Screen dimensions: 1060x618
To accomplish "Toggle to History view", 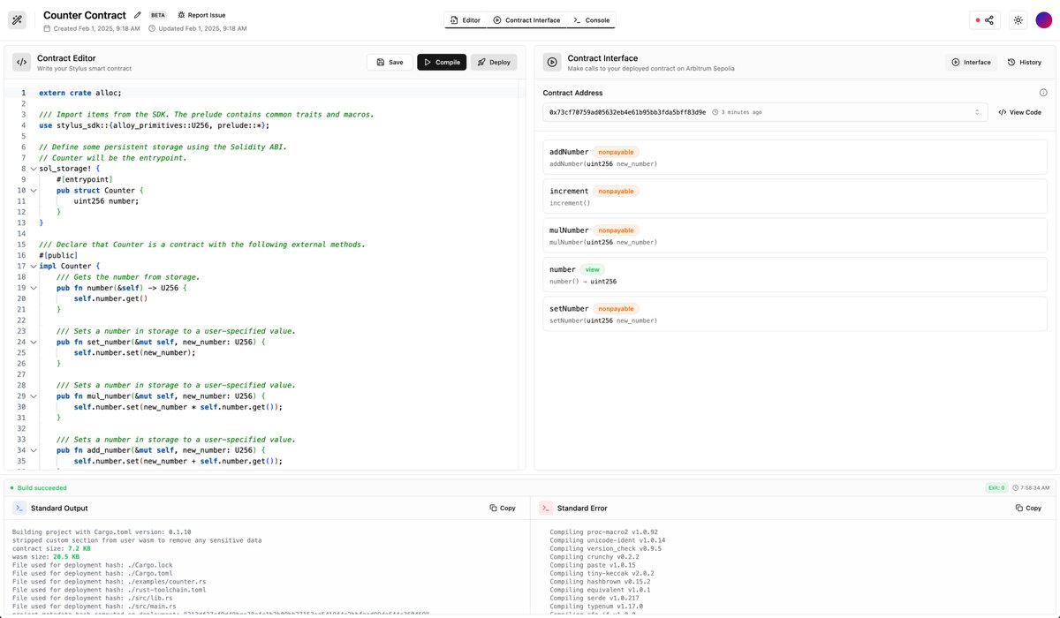I will click(x=1025, y=63).
